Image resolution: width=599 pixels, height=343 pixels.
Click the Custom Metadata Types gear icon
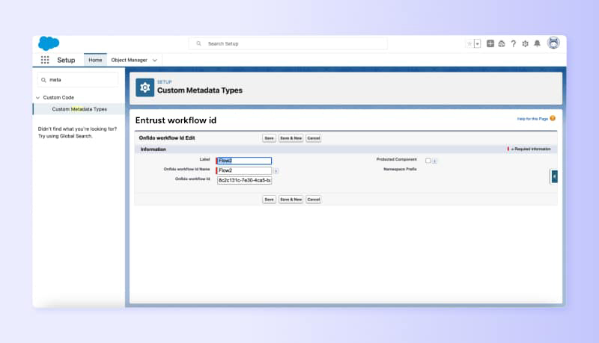click(145, 87)
